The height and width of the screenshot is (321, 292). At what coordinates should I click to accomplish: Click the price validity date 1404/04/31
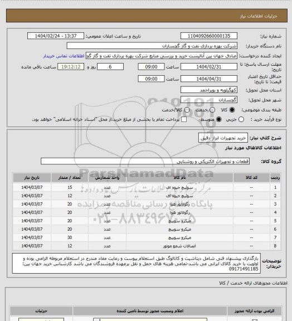click(209, 79)
